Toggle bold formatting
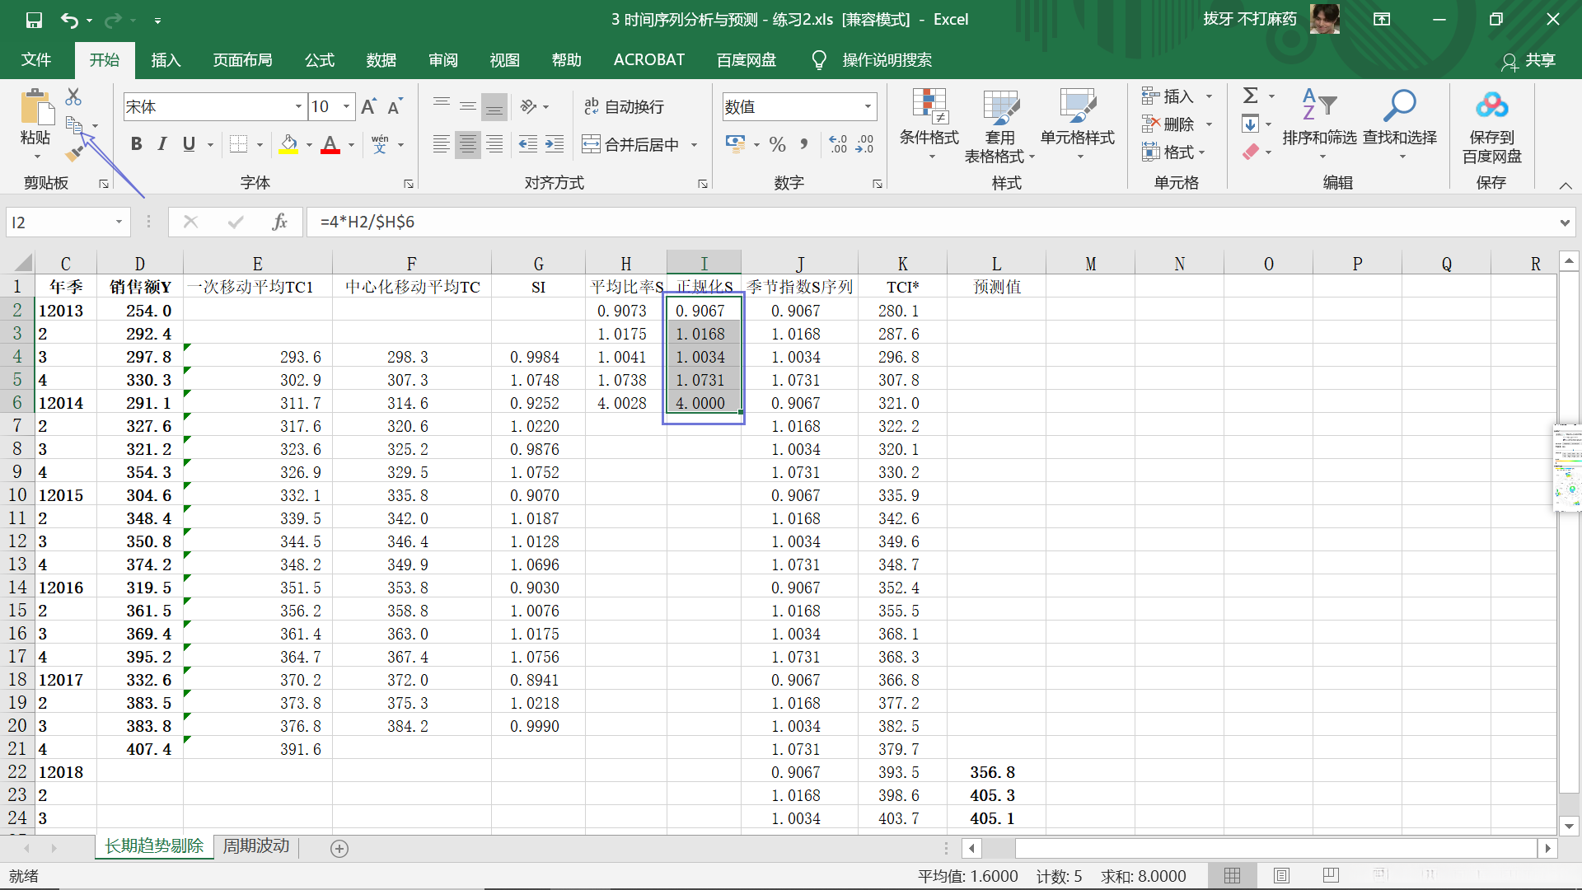The width and height of the screenshot is (1582, 890). tap(137, 145)
